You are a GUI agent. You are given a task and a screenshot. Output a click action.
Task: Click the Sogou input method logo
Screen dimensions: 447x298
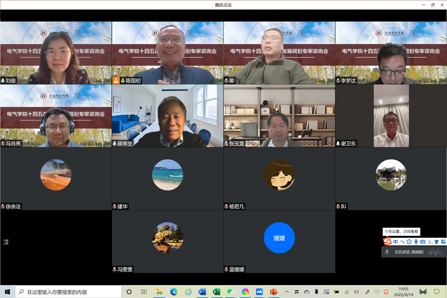coord(387,241)
